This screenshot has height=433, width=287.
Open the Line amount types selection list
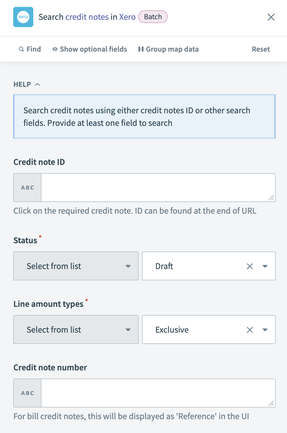(x=76, y=329)
